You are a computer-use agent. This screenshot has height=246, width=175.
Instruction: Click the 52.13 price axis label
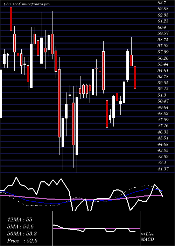coord(163,89)
